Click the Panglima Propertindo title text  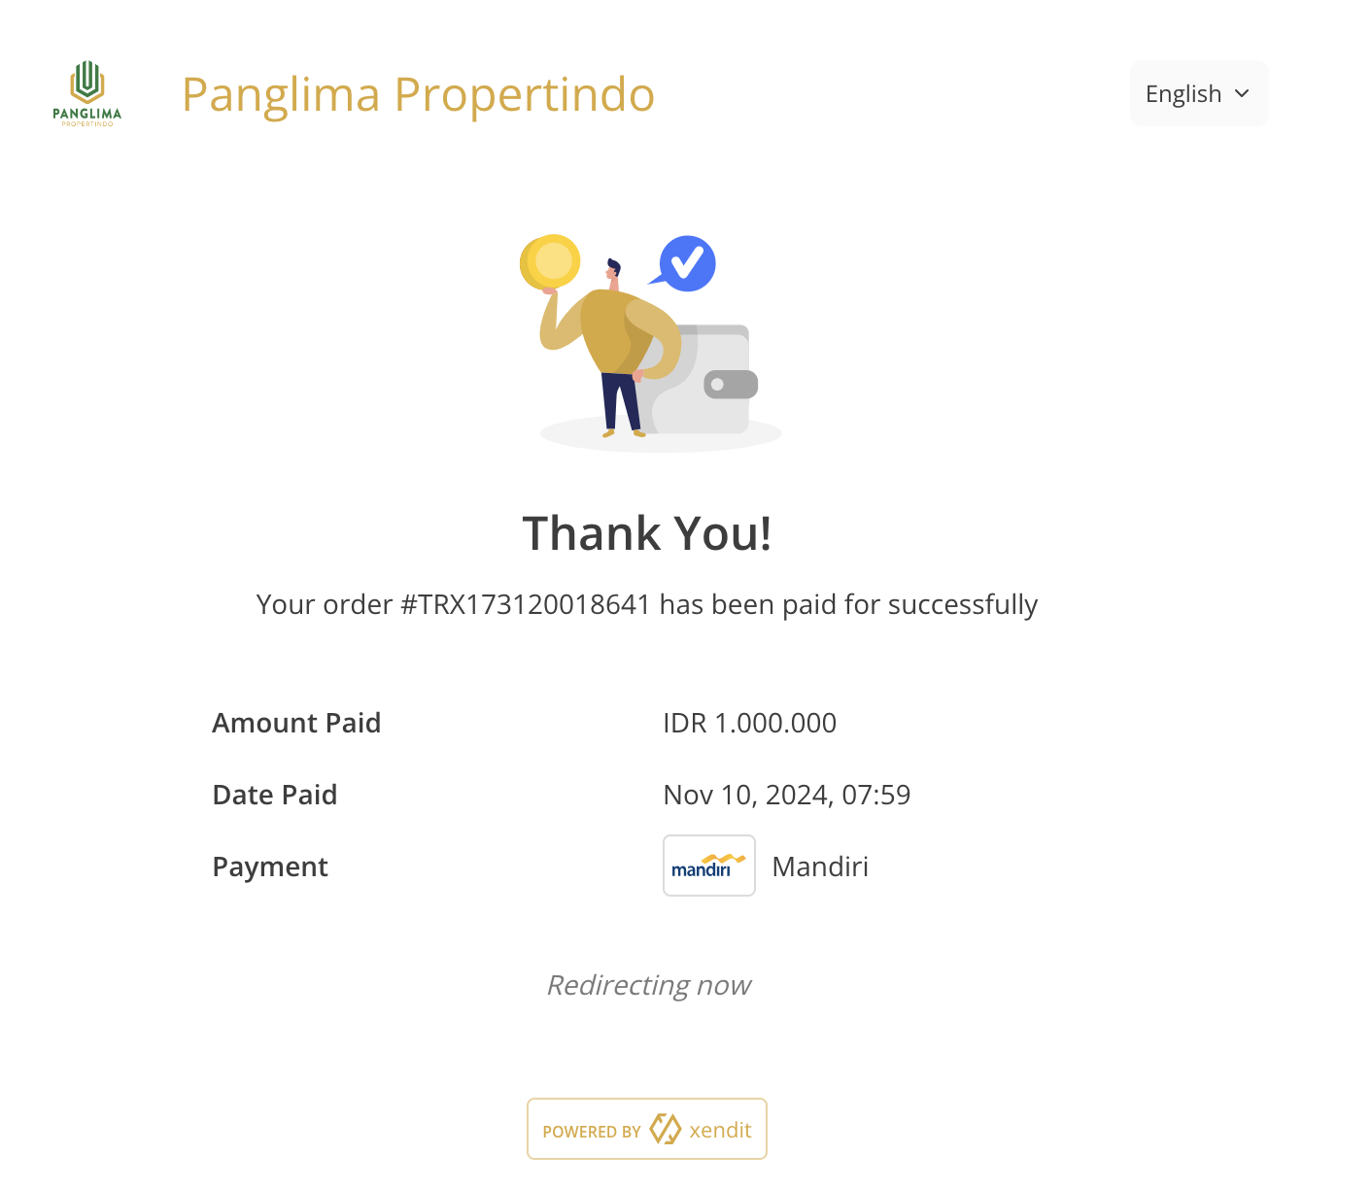[418, 94]
